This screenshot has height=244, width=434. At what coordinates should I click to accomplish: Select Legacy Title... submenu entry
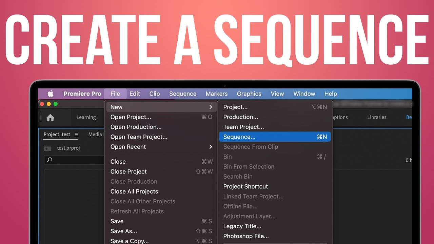coord(275,226)
